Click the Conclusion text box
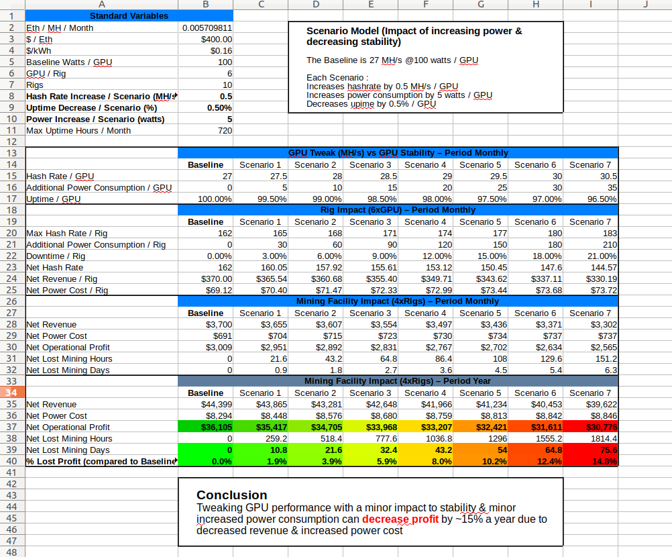This screenshot has width=672, height=557. pyautogui.click(x=371, y=512)
